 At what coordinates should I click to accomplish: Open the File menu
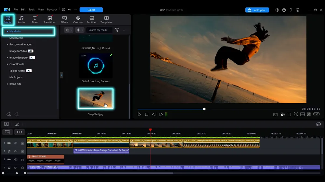[16, 9]
